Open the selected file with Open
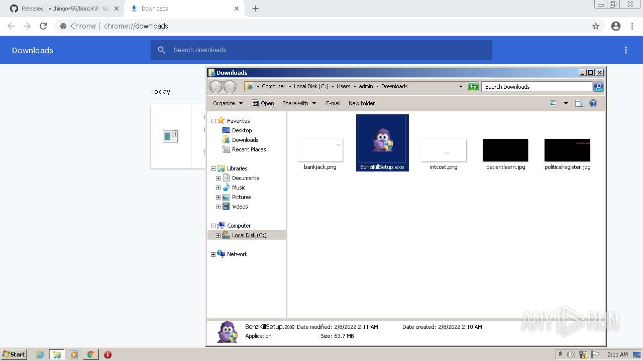 pyautogui.click(x=263, y=103)
